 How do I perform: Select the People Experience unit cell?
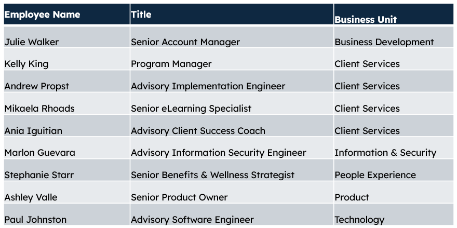[x=394, y=170]
